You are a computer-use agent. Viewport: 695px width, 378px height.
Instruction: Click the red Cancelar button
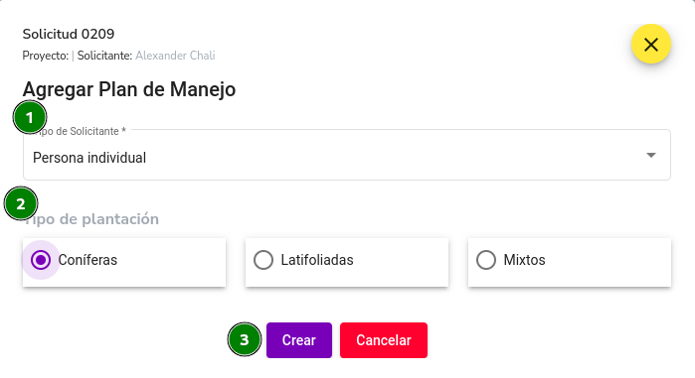tap(384, 340)
